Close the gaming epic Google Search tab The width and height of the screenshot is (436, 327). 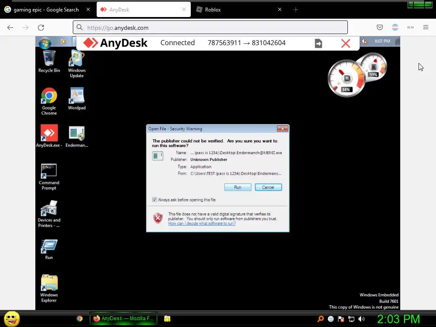click(x=88, y=9)
